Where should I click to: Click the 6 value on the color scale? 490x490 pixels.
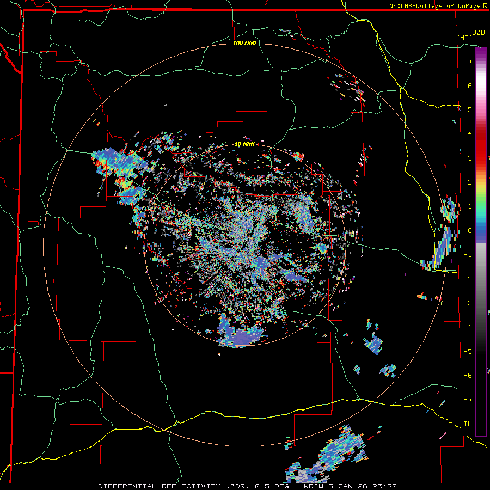pyautogui.click(x=470, y=85)
